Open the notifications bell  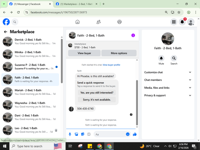(x=182, y=22)
